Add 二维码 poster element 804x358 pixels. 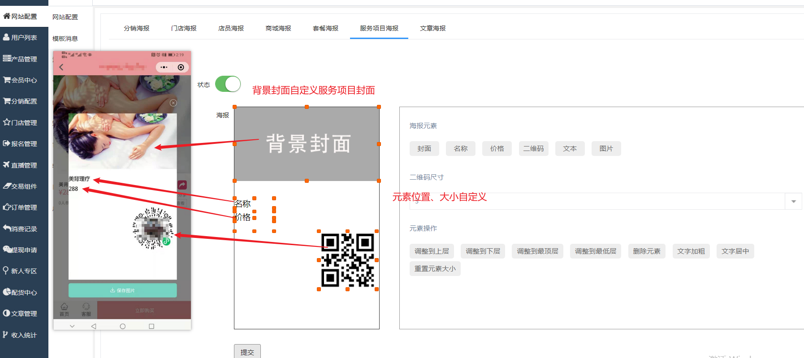tap(533, 148)
